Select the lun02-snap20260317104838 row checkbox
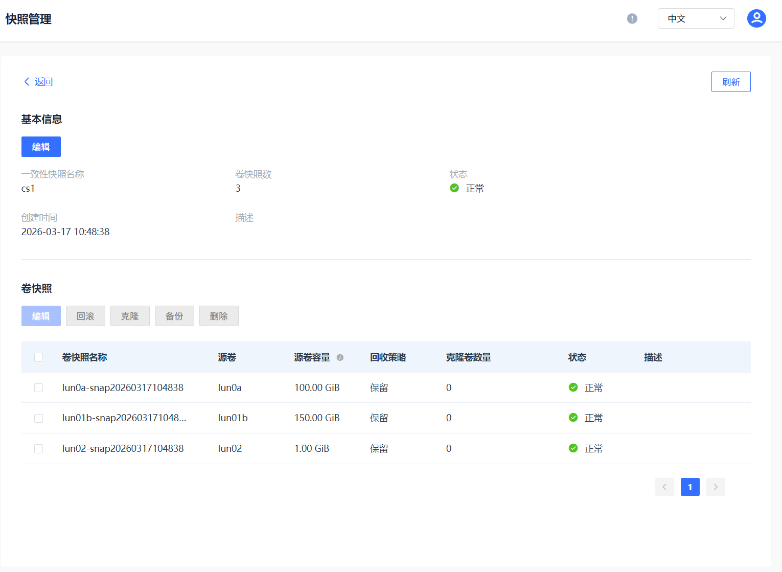 [x=38, y=449]
